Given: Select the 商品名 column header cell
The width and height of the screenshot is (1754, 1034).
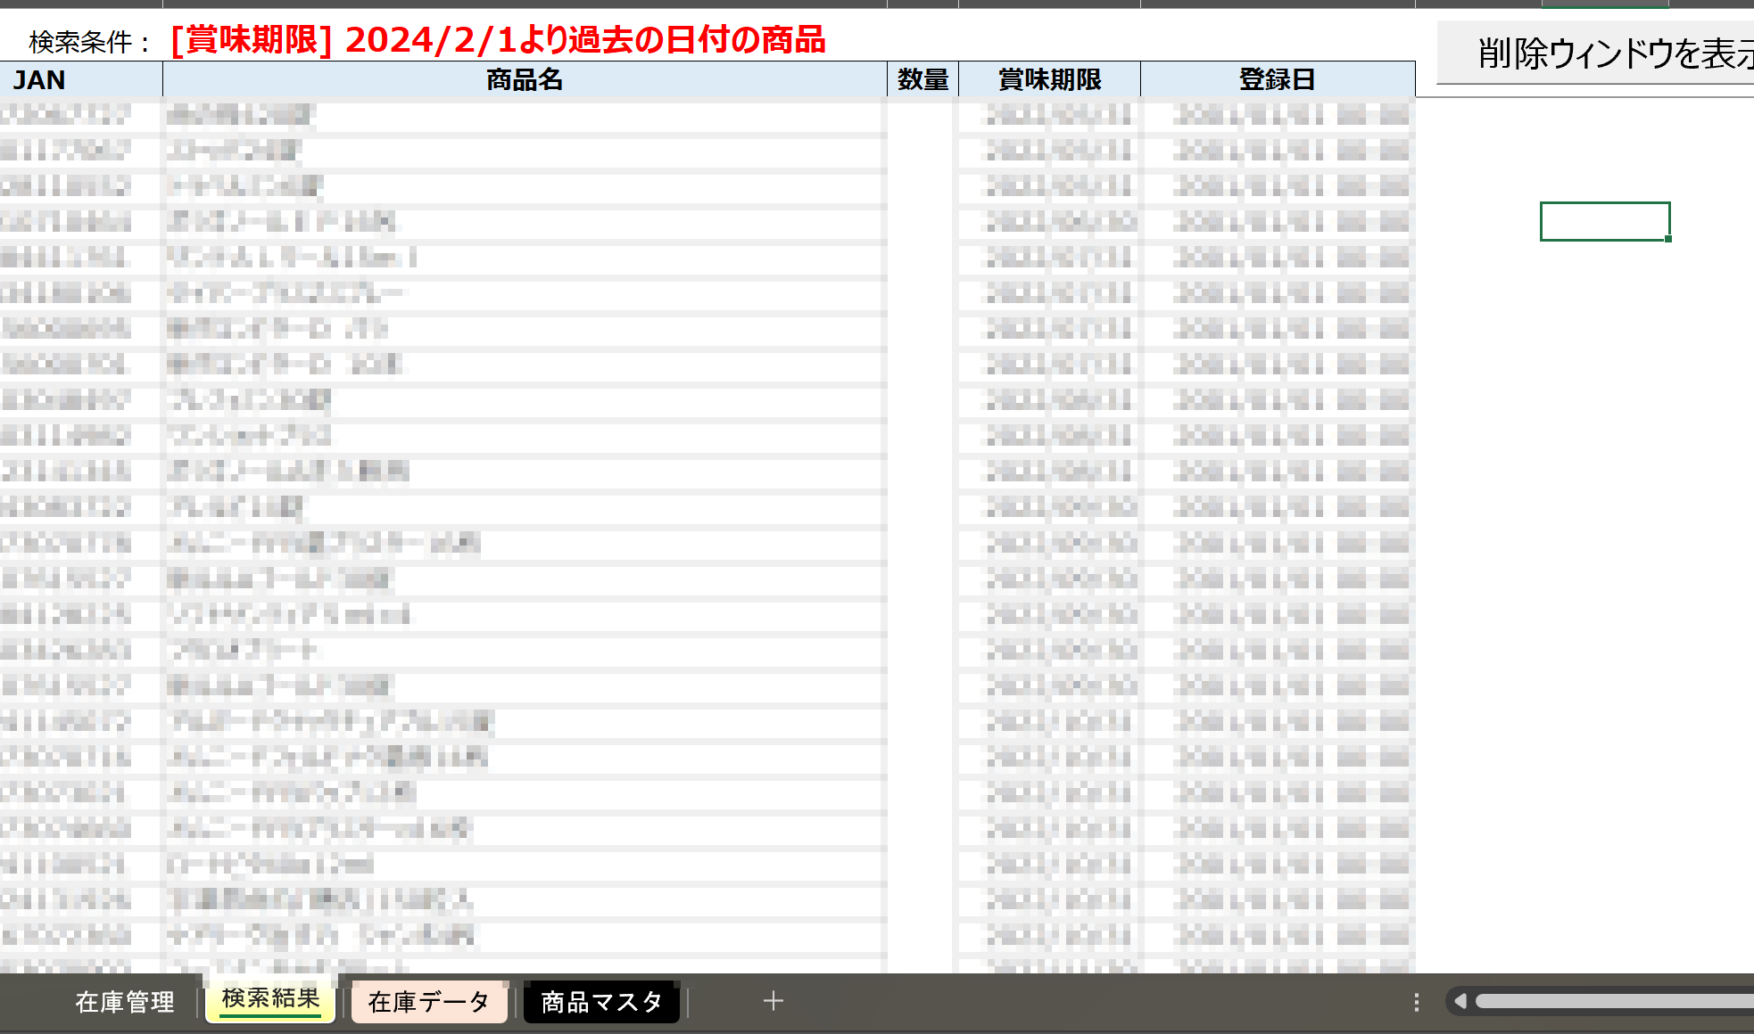Looking at the screenshot, I should [x=525, y=79].
